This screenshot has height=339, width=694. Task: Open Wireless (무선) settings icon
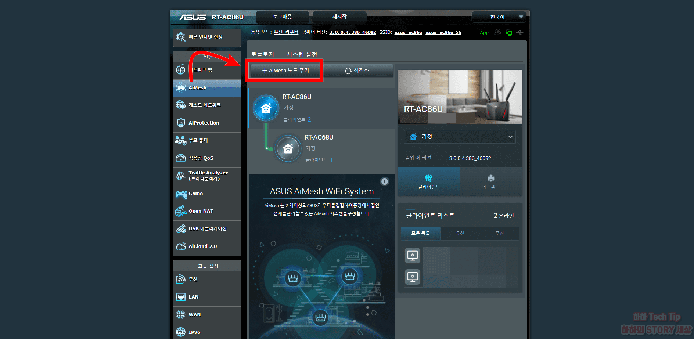click(x=181, y=279)
